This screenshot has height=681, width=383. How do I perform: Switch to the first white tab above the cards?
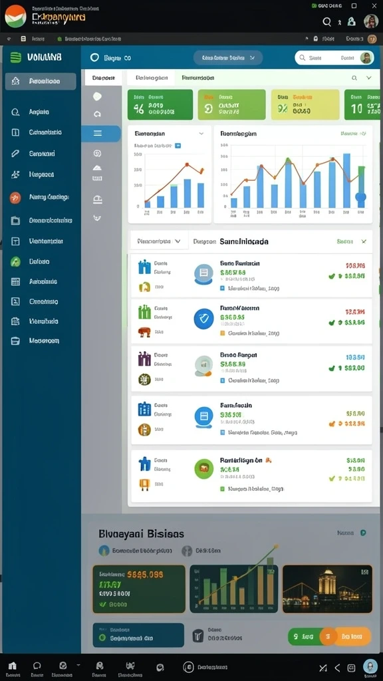[x=103, y=78]
